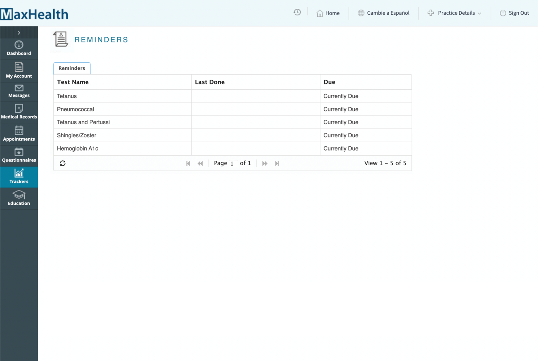
Task: Open the Dashboard from the sidebar
Action: point(19,48)
